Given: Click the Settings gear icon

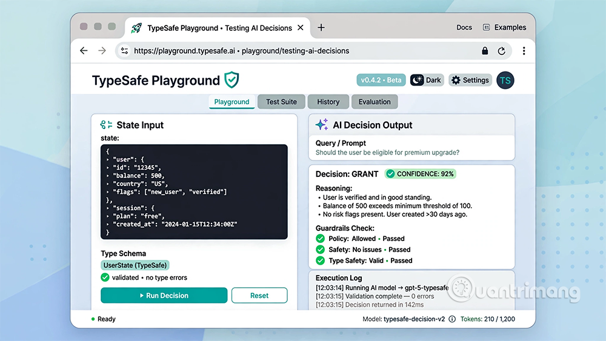Looking at the screenshot, I should pos(456,80).
